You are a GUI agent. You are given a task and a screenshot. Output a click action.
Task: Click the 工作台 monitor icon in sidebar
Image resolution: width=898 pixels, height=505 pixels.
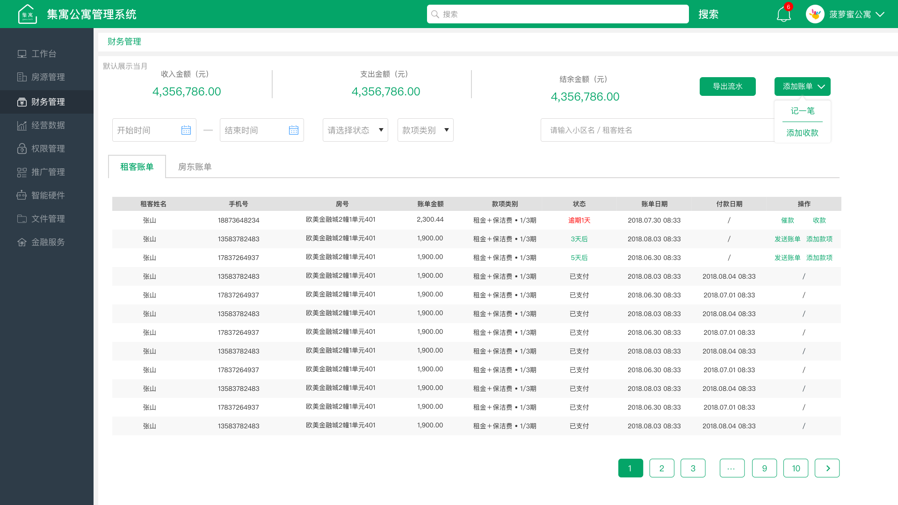[x=22, y=54]
